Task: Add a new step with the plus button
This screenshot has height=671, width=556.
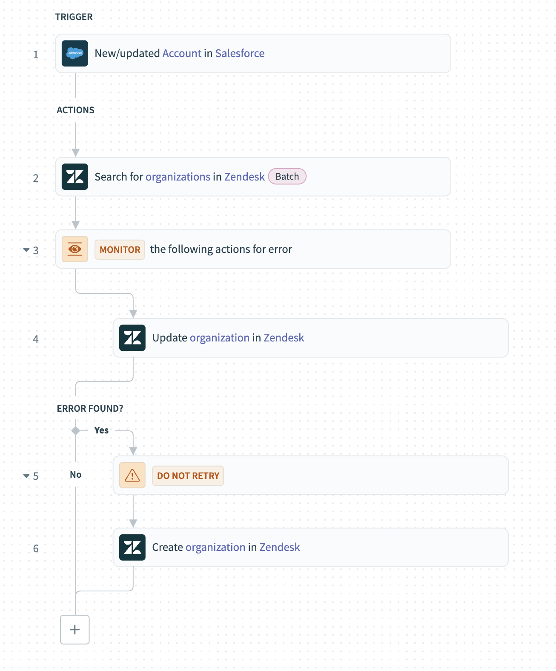Action: point(75,630)
